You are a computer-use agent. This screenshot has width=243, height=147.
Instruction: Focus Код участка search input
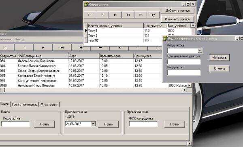(15, 124)
